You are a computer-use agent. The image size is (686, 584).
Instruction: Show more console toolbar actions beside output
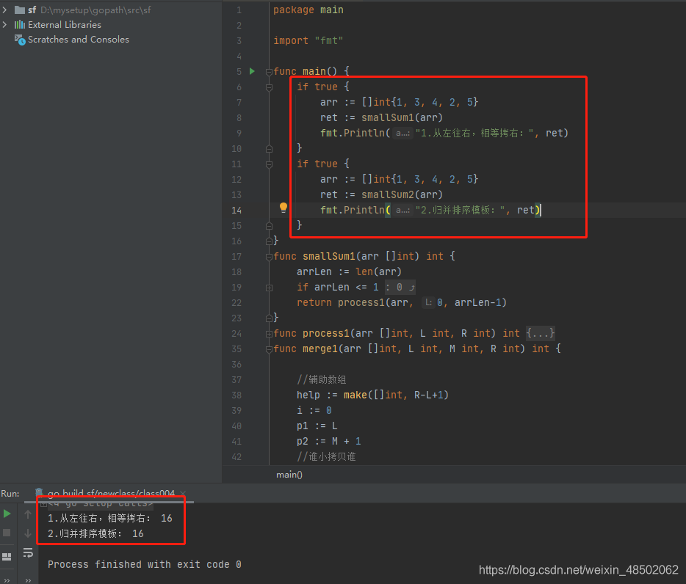pos(28,580)
